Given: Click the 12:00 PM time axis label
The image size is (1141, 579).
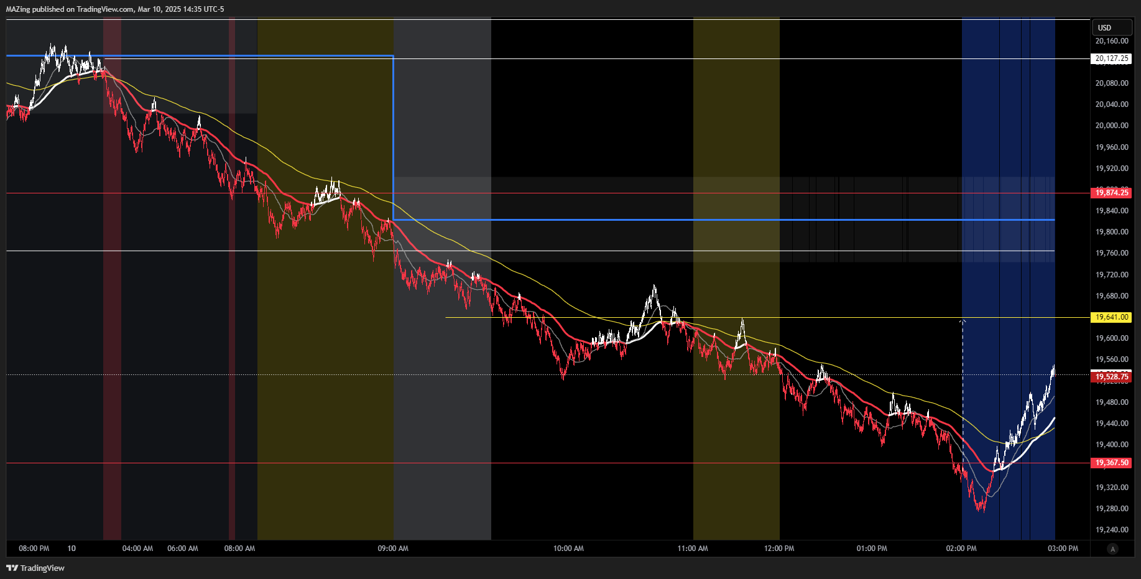Looking at the screenshot, I should (x=779, y=549).
